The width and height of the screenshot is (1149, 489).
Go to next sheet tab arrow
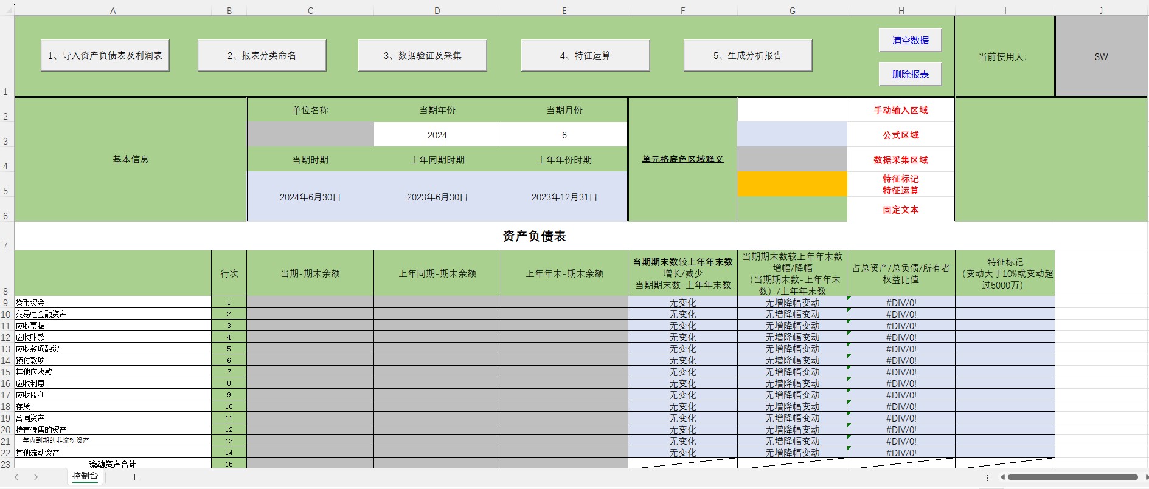click(36, 477)
